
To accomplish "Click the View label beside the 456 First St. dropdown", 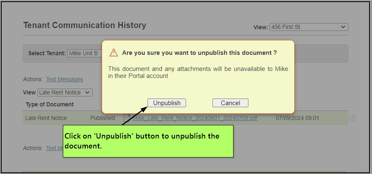I will [260, 28].
